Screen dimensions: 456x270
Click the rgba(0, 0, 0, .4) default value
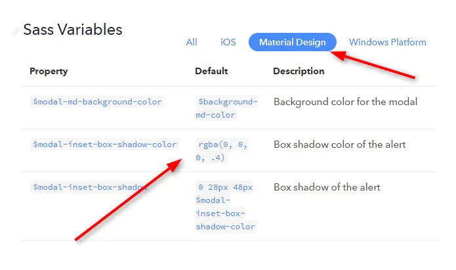pyautogui.click(x=222, y=151)
